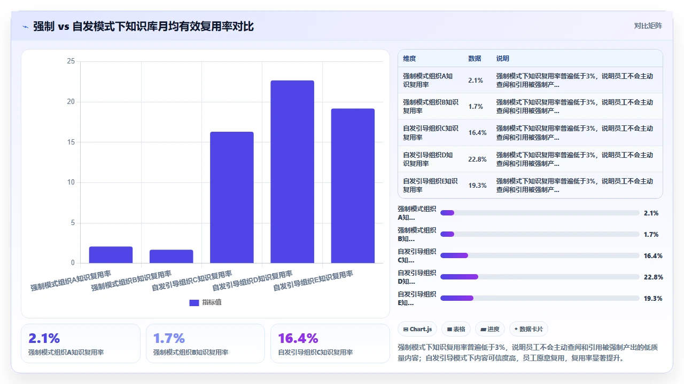
Task: Click table cell 自发引导组织D知识复用率
Action: point(428,159)
